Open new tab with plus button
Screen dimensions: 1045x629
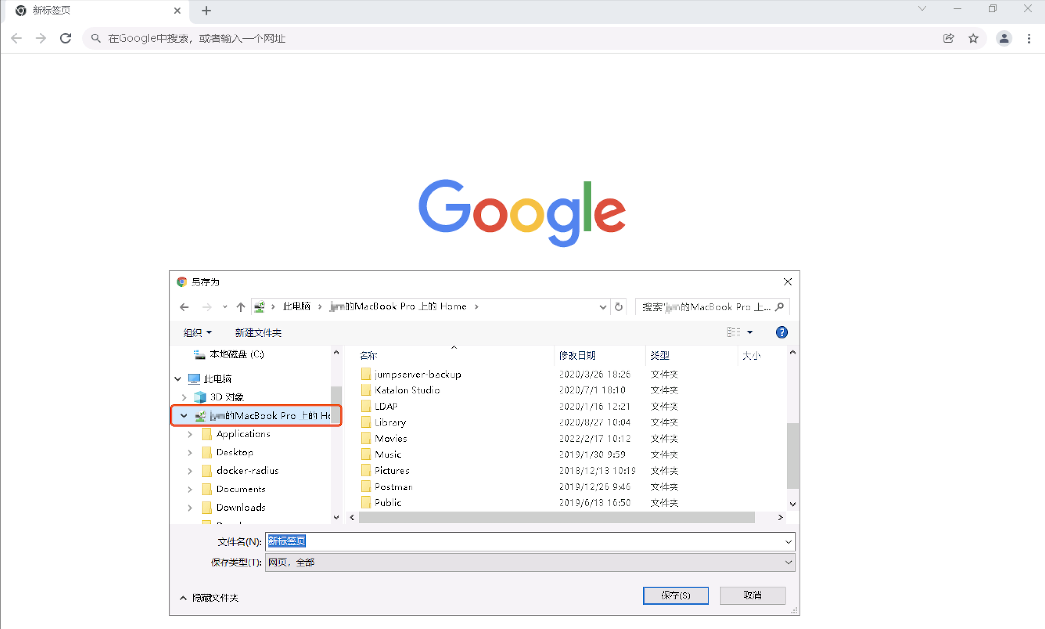pyautogui.click(x=206, y=11)
